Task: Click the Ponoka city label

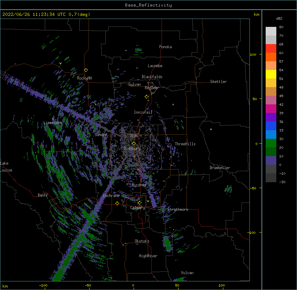Action: pyautogui.click(x=165, y=47)
